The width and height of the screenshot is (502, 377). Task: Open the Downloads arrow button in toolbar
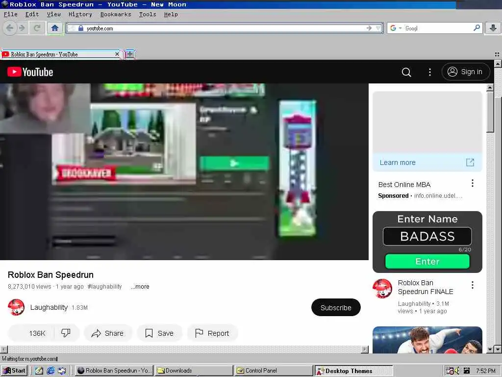pyautogui.click(x=493, y=28)
